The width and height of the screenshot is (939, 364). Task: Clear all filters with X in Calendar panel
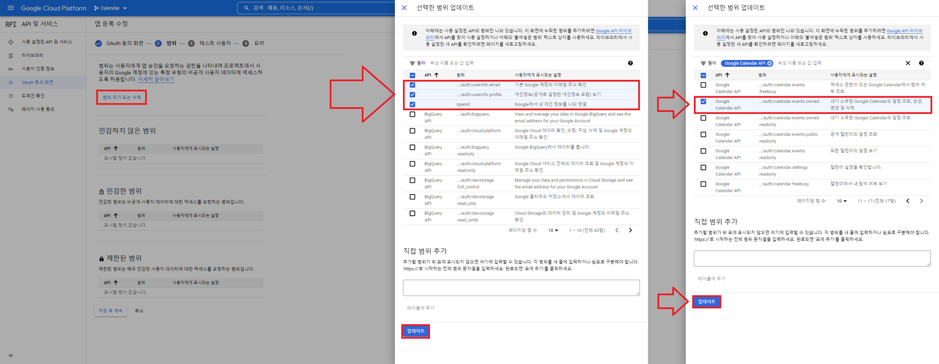(908, 63)
